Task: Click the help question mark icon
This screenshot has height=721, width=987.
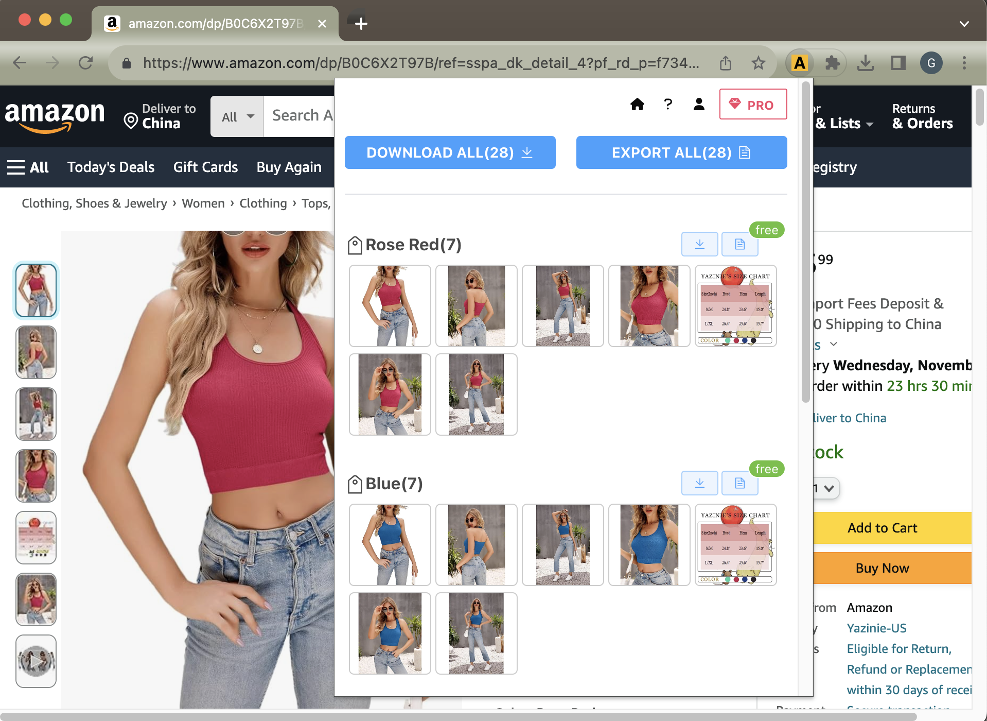Action: 667,104
